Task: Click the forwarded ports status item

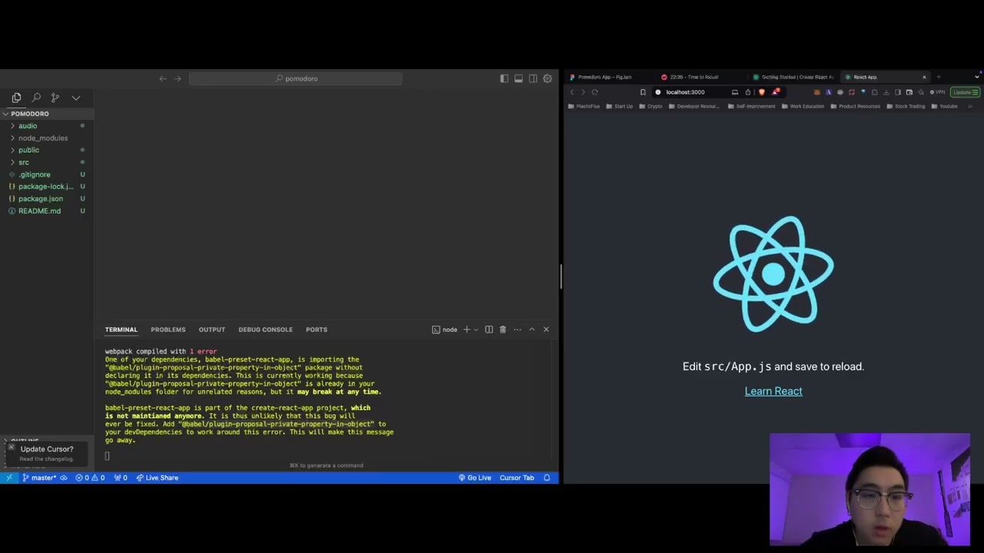Action: (x=121, y=478)
